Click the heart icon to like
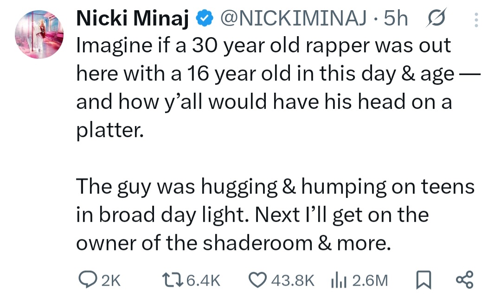This screenshot has height=299, width=501. point(258,280)
